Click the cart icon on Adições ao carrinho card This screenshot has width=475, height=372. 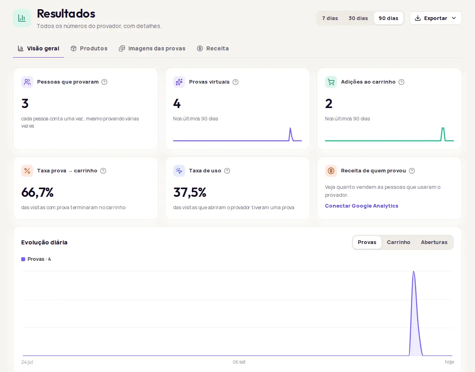coord(331,82)
